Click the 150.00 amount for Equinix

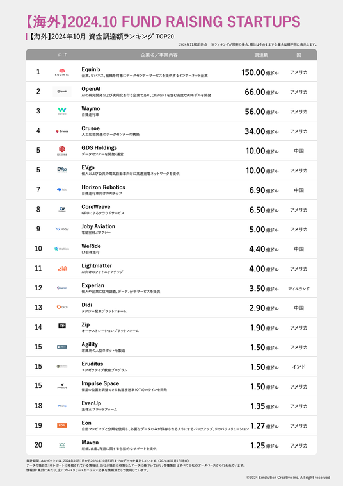pos(253,72)
